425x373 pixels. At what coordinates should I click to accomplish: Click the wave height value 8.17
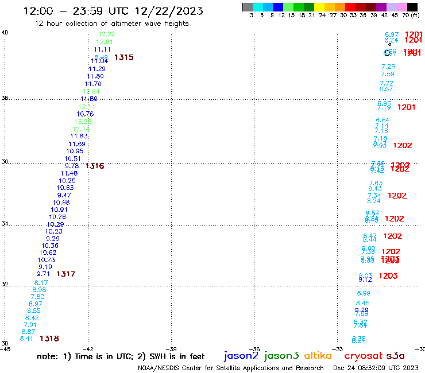[x=41, y=283]
